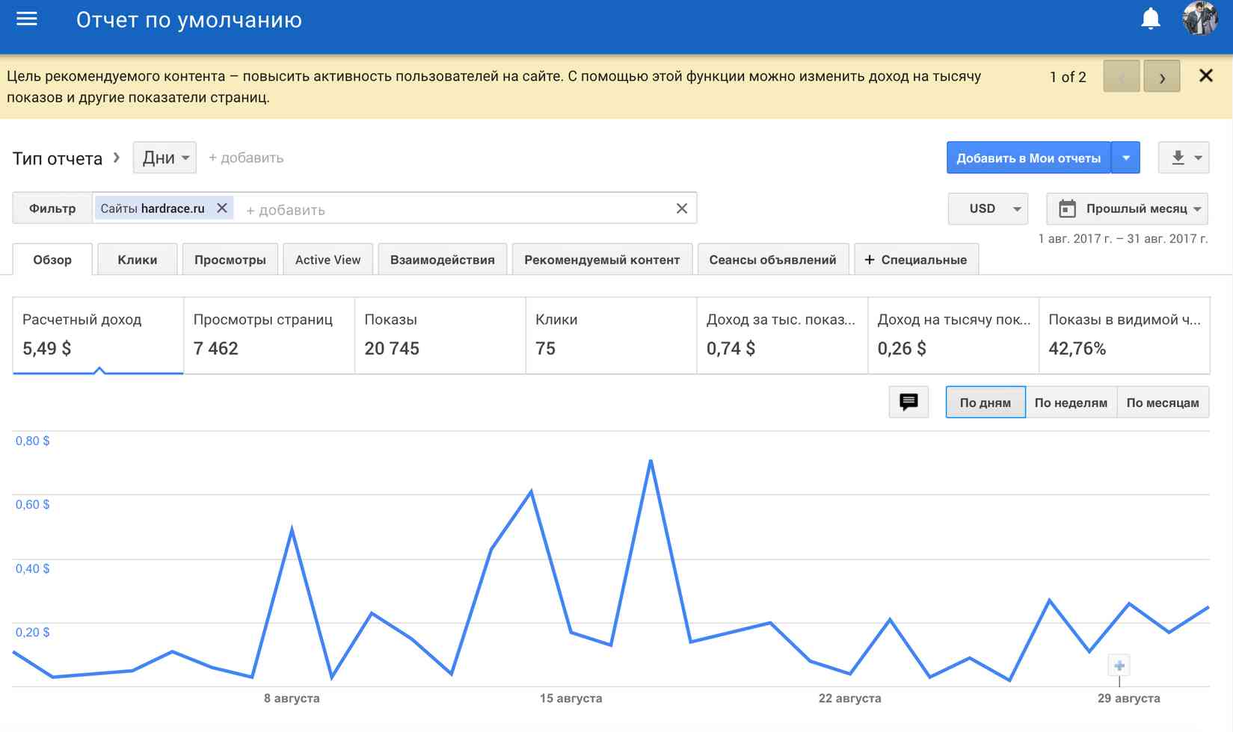1233x732 pixels.
Task: Switch to the Клики tab
Action: pos(138,260)
